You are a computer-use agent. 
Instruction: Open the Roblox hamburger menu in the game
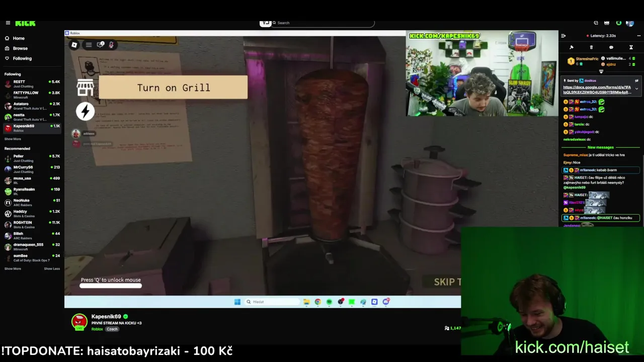click(89, 45)
